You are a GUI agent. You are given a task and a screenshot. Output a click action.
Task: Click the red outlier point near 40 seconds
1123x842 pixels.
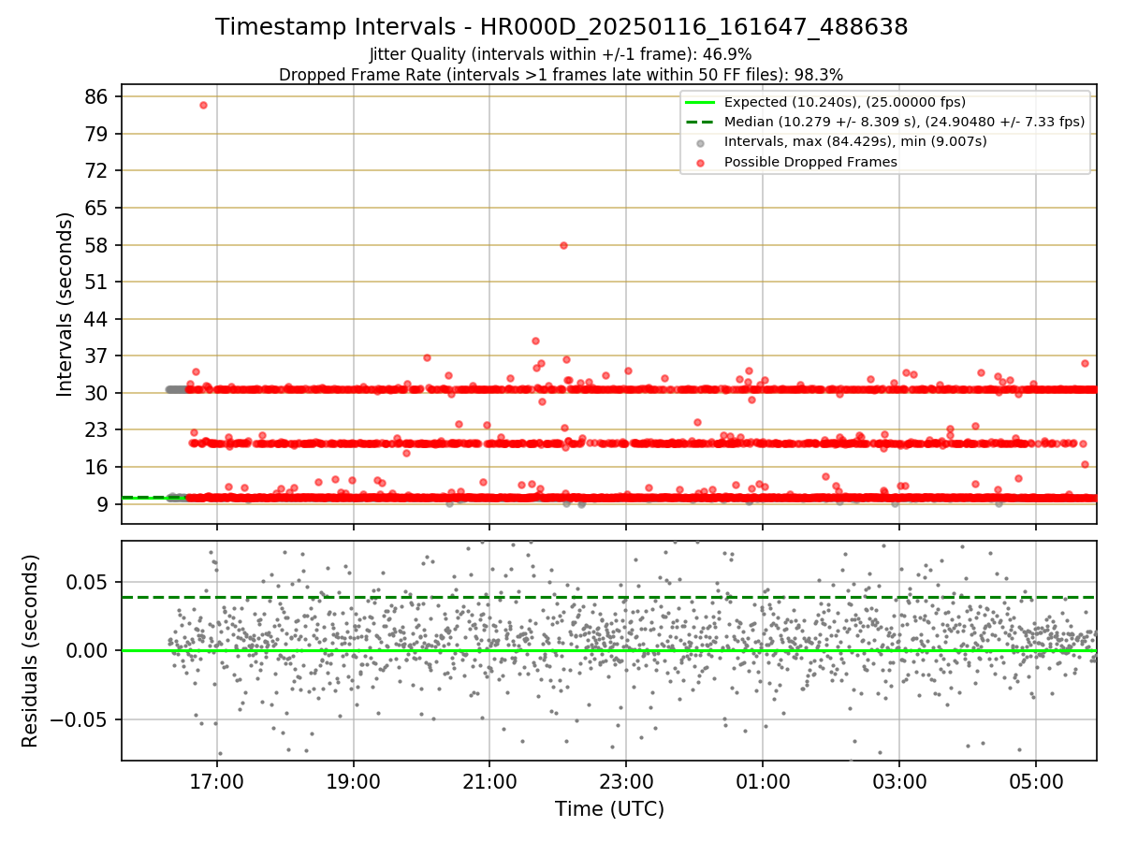tap(535, 341)
